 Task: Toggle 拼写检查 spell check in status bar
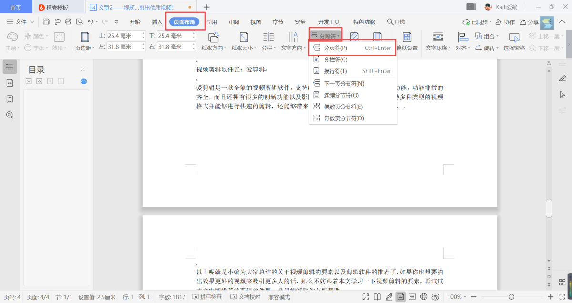pyautogui.click(x=207, y=297)
